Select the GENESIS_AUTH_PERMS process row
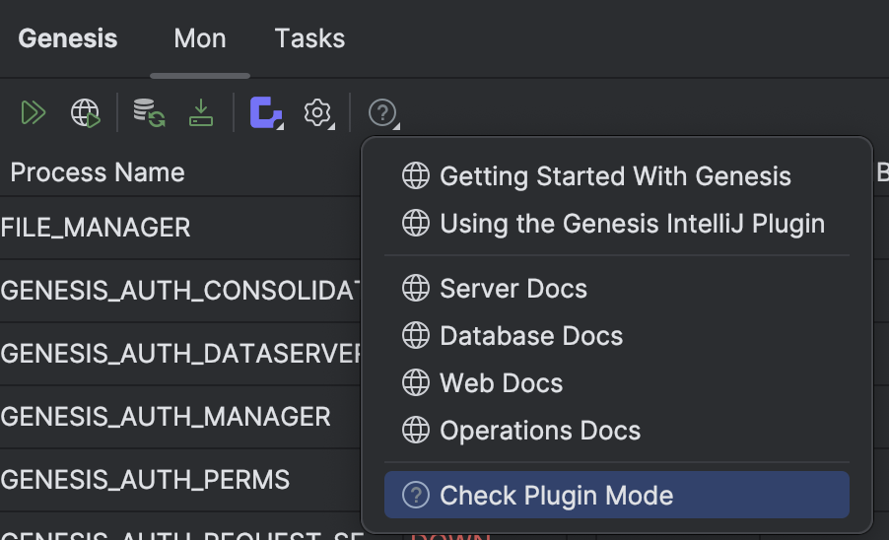Screen dimensions: 889x540 point(180,480)
